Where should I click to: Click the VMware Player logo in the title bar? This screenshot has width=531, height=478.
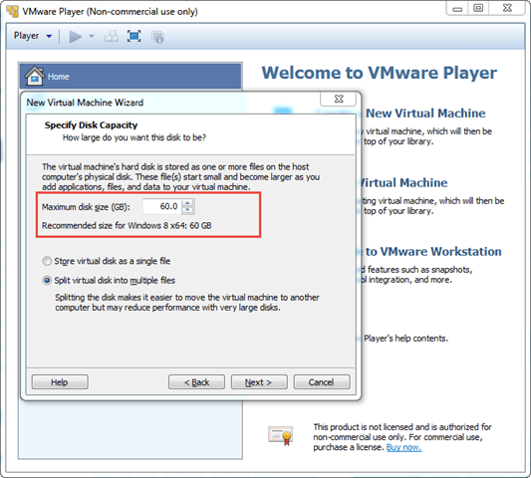12,11
